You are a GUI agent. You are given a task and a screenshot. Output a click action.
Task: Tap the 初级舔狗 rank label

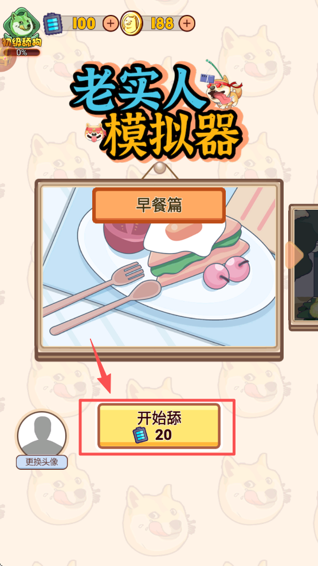[22, 42]
